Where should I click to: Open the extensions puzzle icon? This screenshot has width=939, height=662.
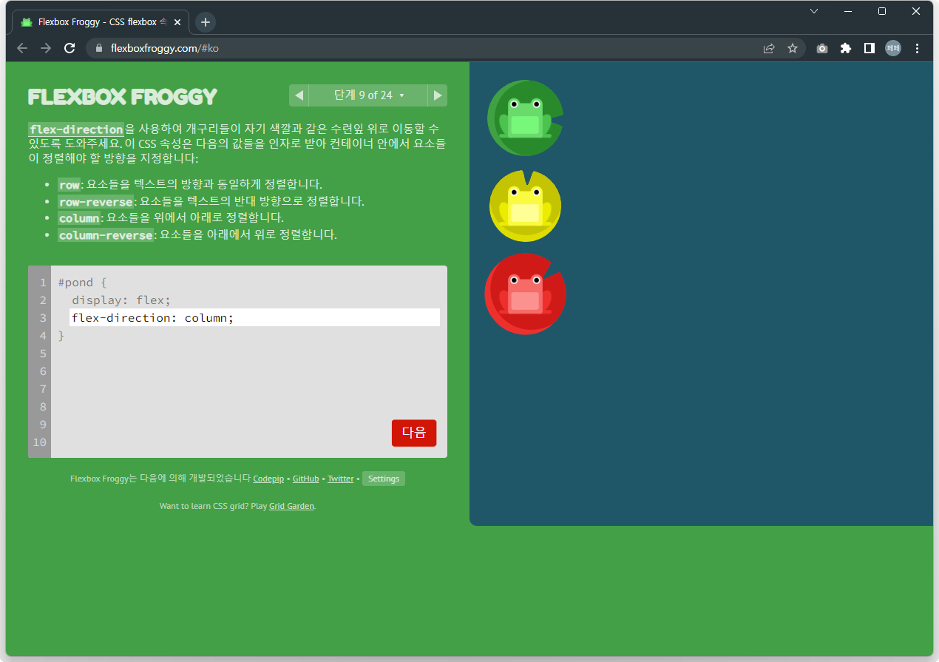(x=846, y=48)
